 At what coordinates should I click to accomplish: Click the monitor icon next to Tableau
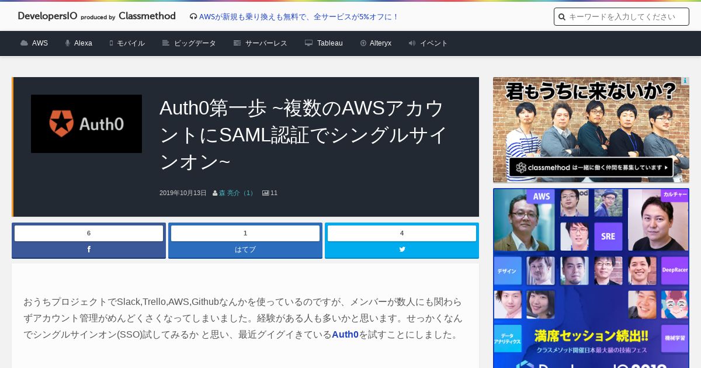click(x=308, y=43)
